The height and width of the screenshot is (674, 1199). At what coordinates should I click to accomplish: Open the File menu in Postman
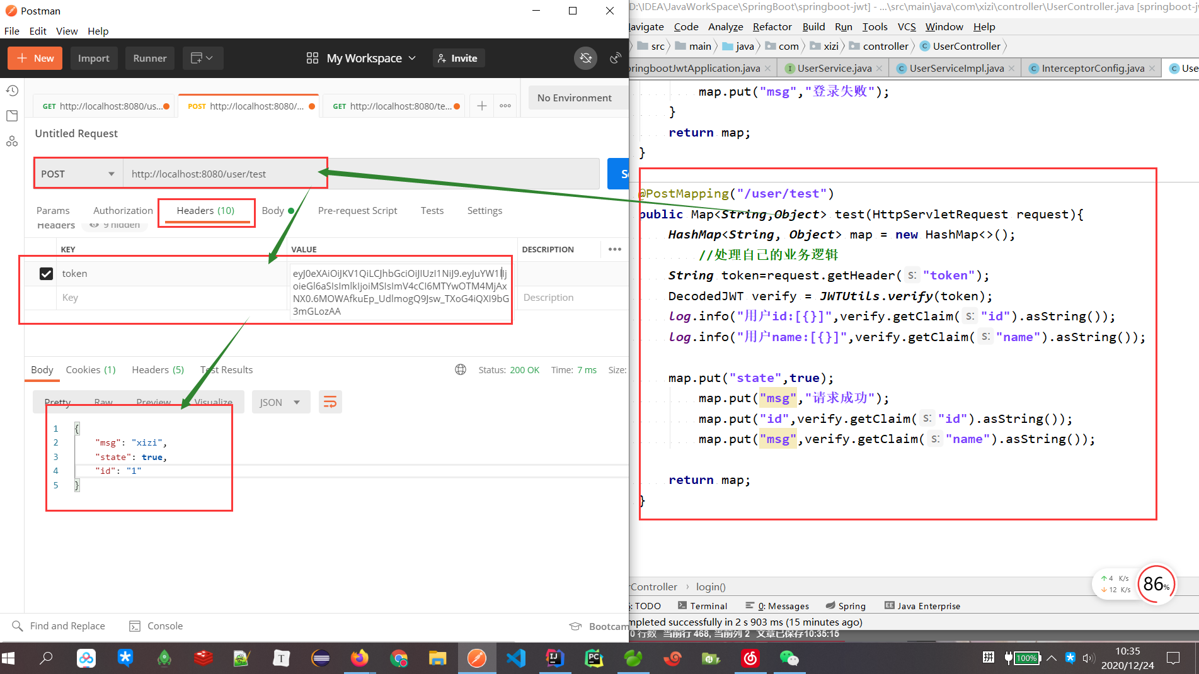(x=11, y=31)
